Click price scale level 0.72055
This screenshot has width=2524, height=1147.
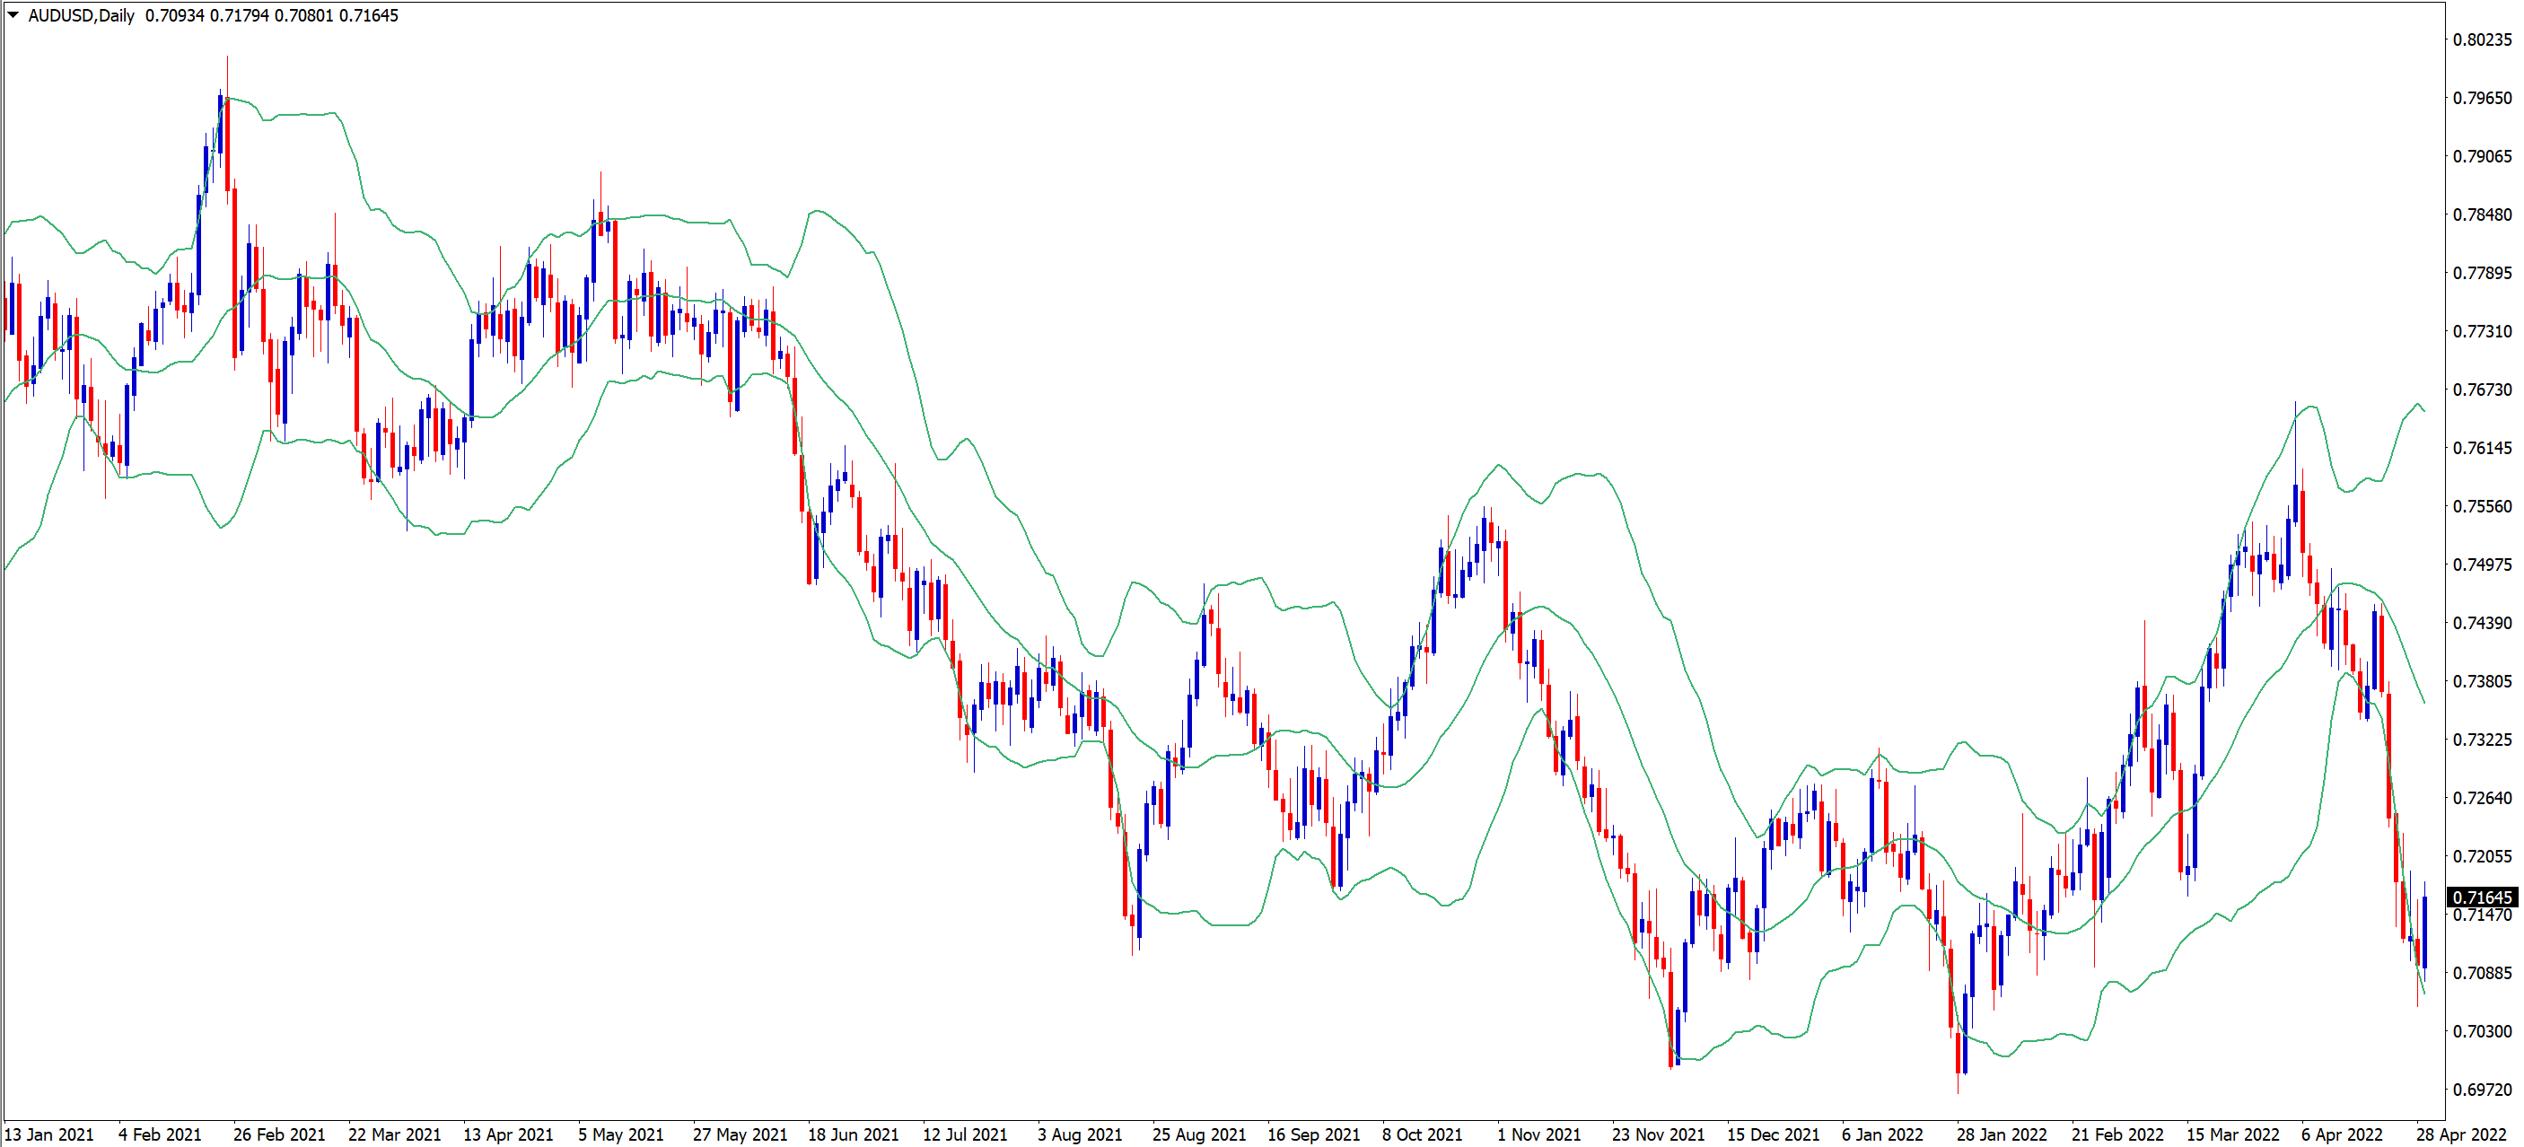[x=2482, y=856]
